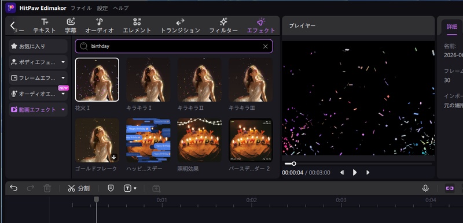Image resolution: width=463 pixels, height=223 pixels.
Task: Switch to the トランジション tab
Action: point(181,25)
